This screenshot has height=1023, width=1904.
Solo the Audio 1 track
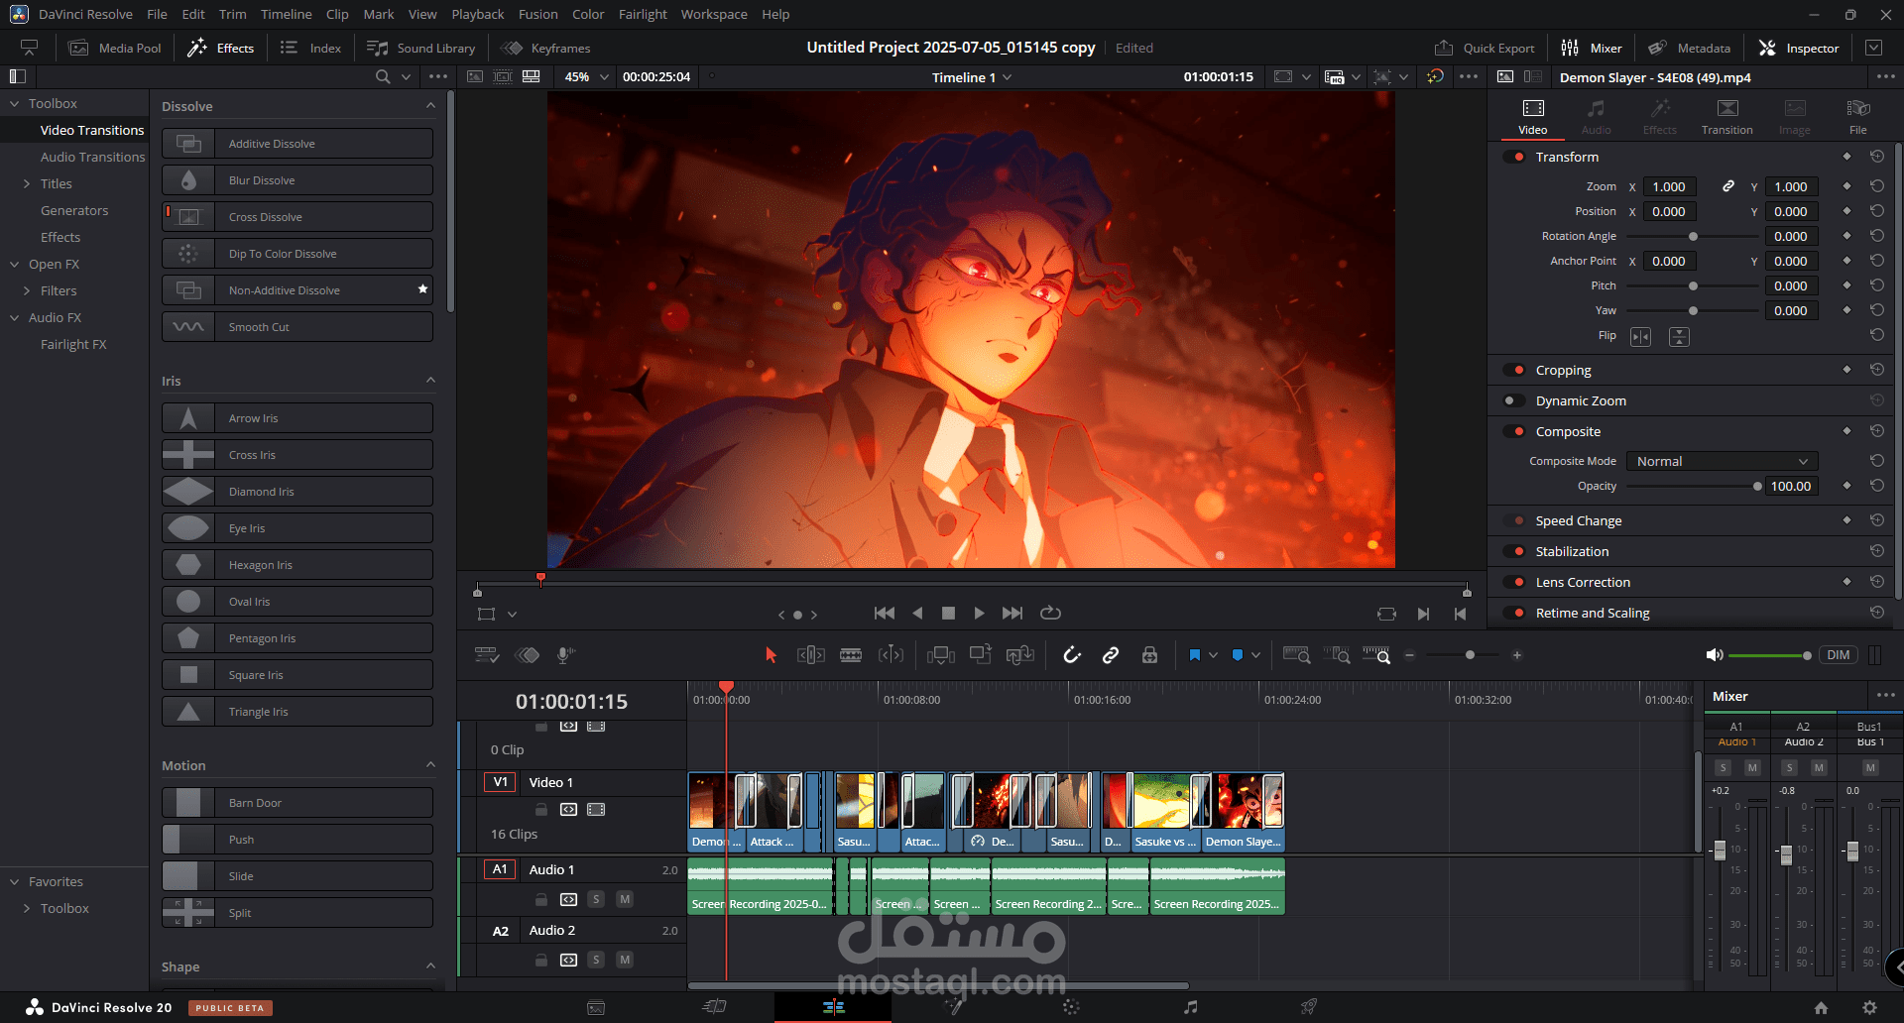click(x=596, y=899)
